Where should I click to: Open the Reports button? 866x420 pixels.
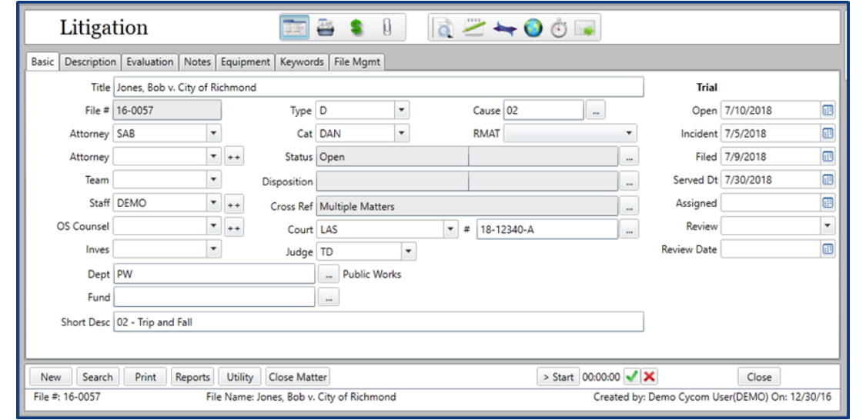coord(192,377)
